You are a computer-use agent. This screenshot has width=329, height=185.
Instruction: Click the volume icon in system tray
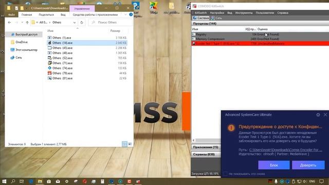[305, 181]
